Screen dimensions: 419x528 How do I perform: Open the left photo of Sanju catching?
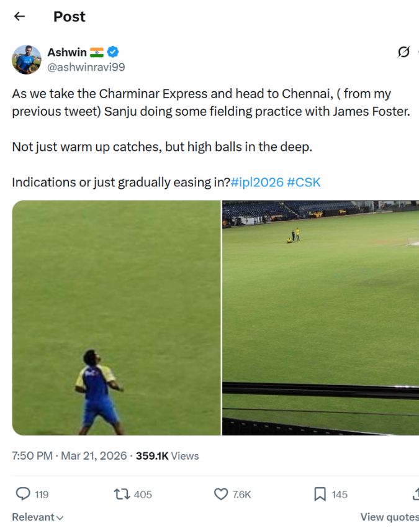[x=117, y=317]
